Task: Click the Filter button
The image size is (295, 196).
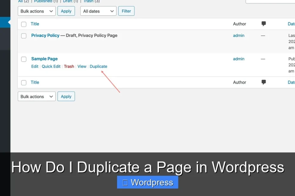Action: [x=126, y=11]
